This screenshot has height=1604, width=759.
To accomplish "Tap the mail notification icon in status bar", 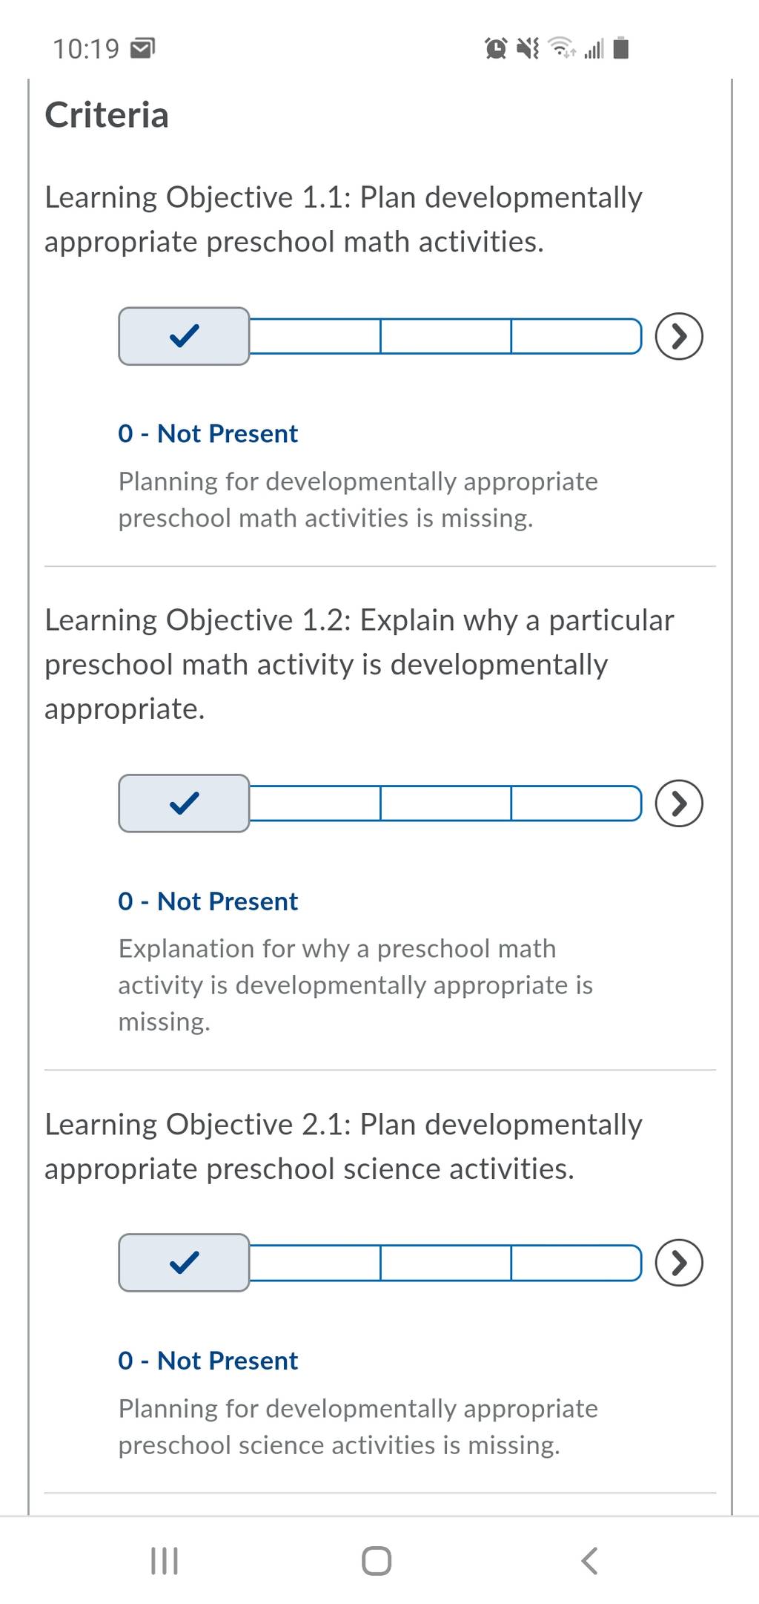I will pos(142,49).
